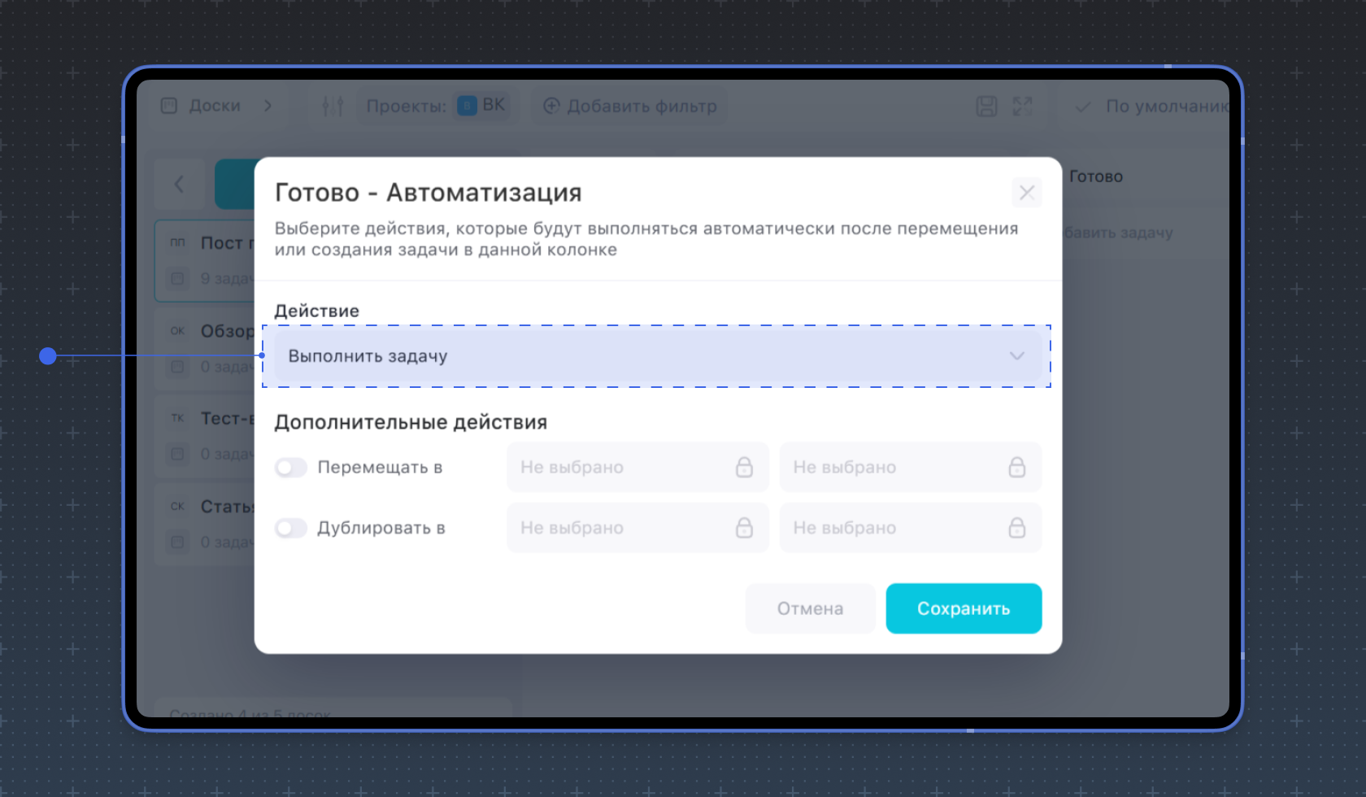1366x797 pixels.
Task: Click the lock icon on the first Перемещать в field
Action: tap(744, 467)
